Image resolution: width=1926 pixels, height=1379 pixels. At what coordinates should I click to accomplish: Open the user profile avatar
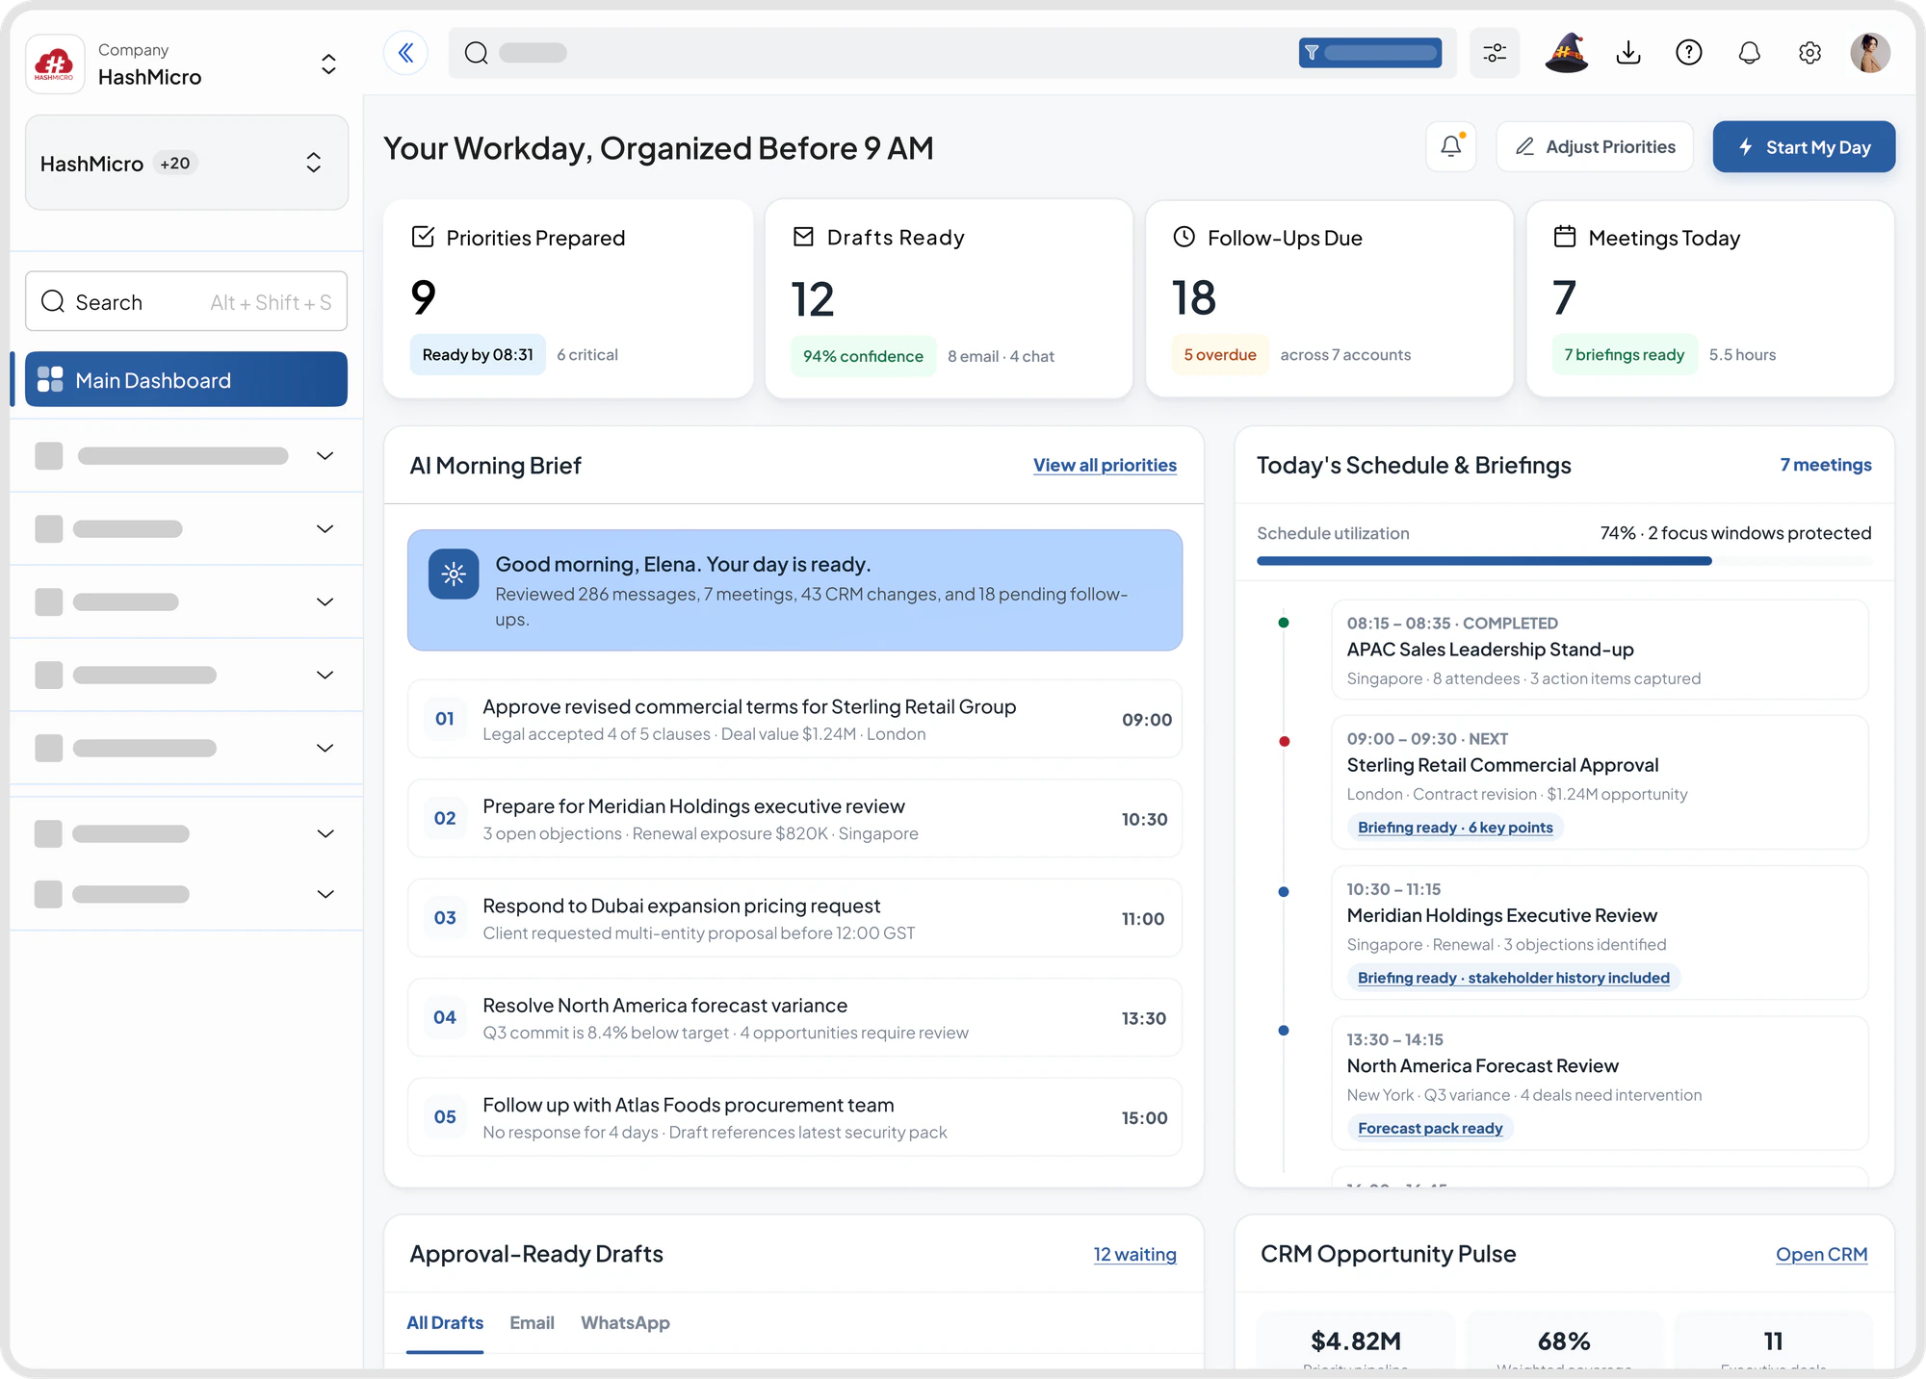pyautogui.click(x=1870, y=53)
